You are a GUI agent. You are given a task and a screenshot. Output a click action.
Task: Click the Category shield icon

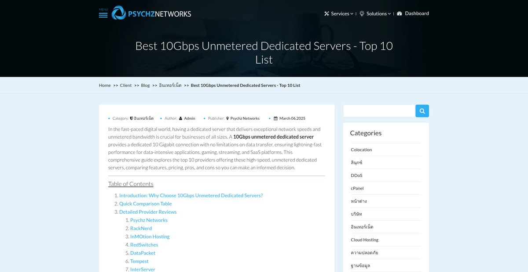pyautogui.click(x=132, y=118)
